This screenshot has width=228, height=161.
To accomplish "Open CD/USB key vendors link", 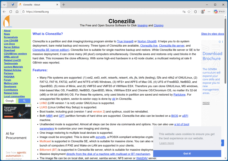I will click(x=15, y=53).
